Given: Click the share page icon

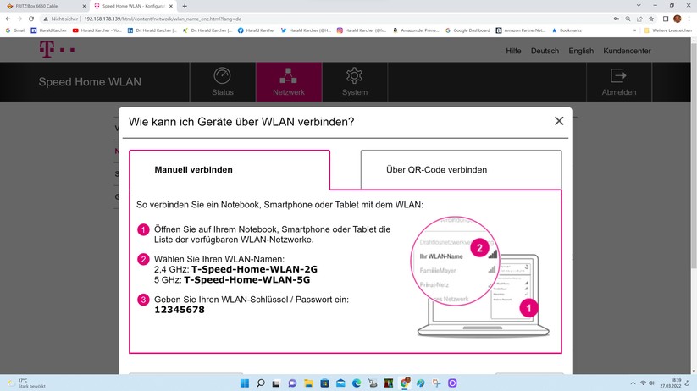Looking at the screenshot, I should (639, 19).
